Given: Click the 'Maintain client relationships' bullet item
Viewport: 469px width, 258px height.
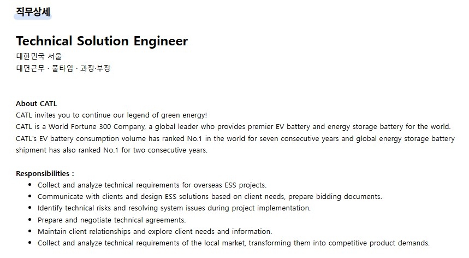Looking at the screenshot, I should pos(155,232).
